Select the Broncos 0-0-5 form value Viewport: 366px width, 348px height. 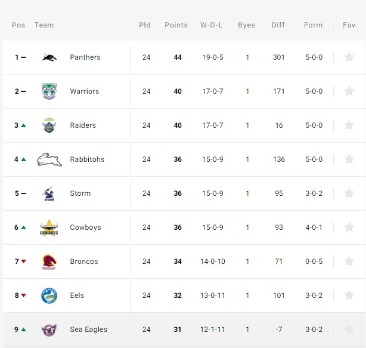point(314,261)
